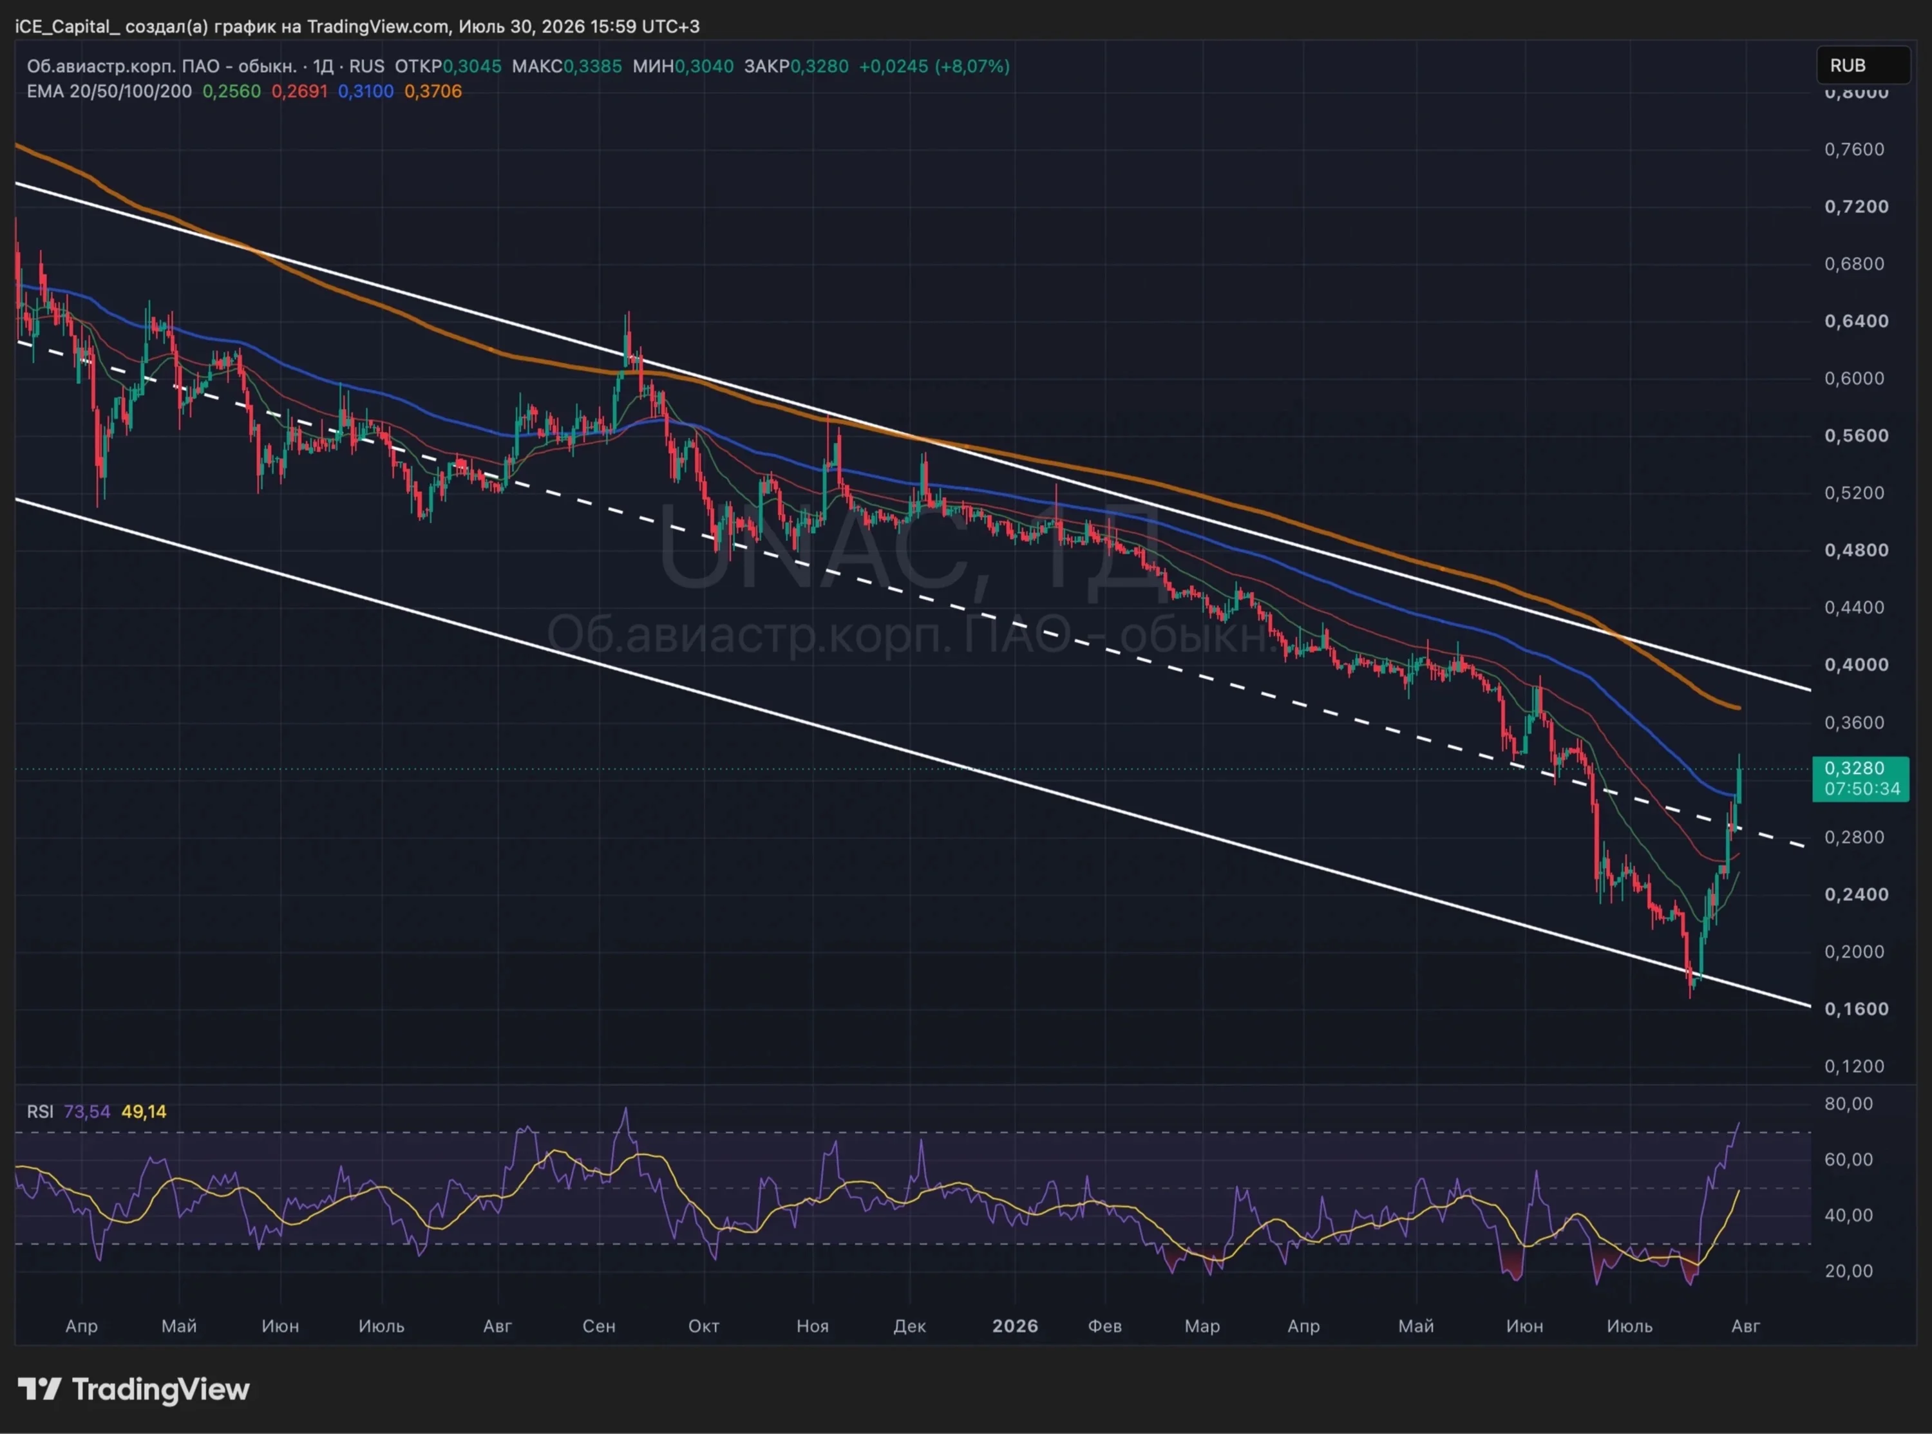Click the high price value 0,3385
Image resolution: width=1932 pixels, height=1434 pixels.
592,66
